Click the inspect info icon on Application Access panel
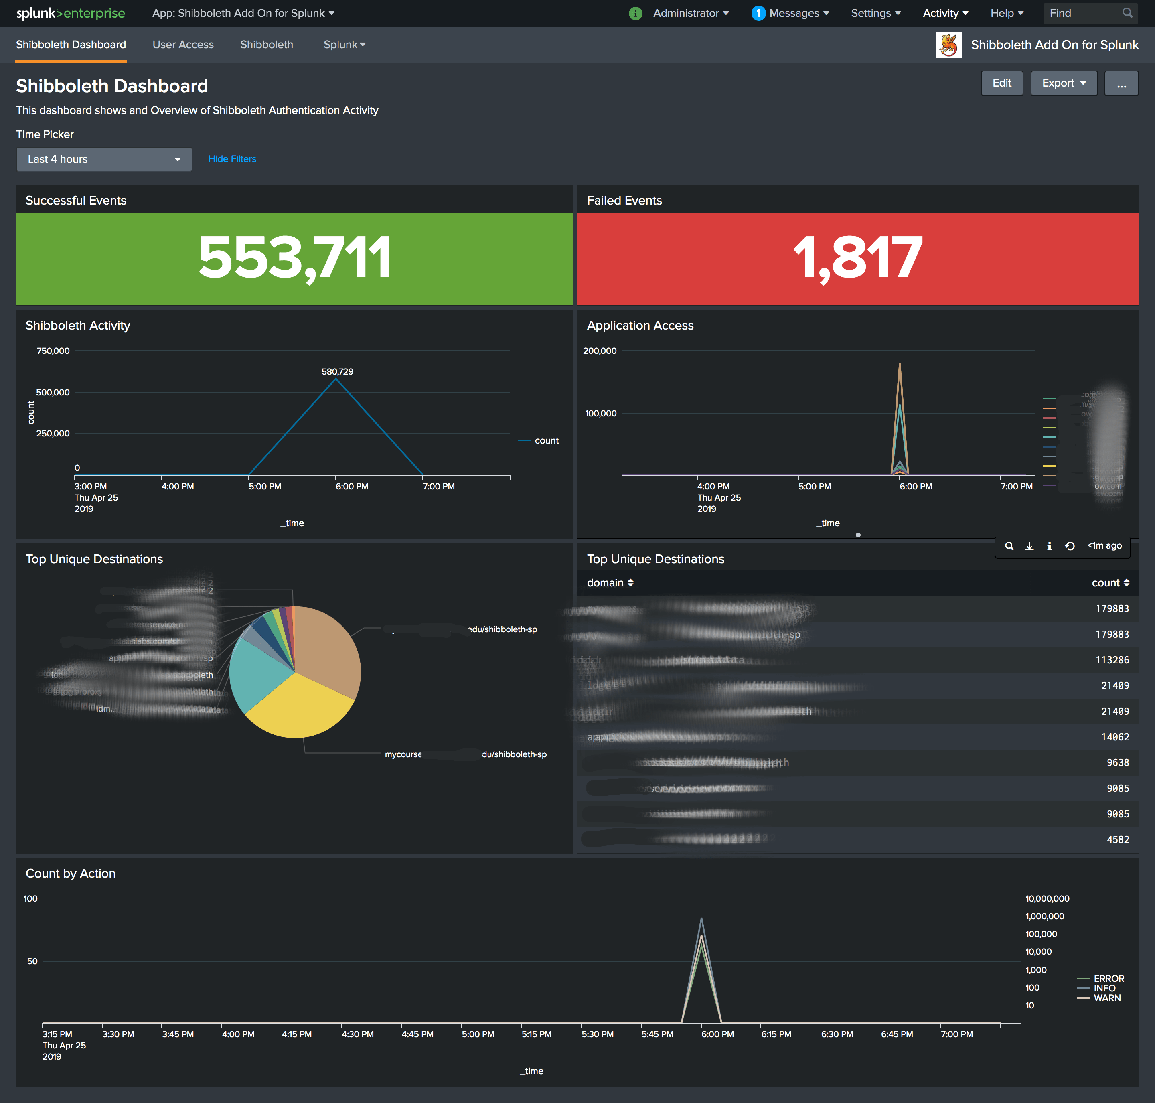Viewport: 1155px width, 1103px height. [x=1049, y=546]
